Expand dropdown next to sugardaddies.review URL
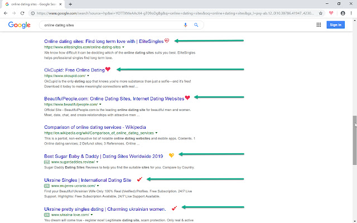Screen dimensions: 357x223 [97, 162]
